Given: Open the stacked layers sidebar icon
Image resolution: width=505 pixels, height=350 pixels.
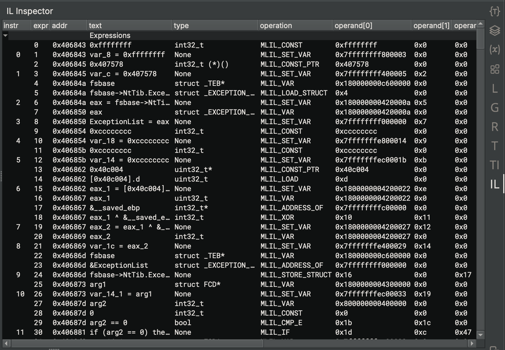Looking at the screenshot, I should pos(495,31).
